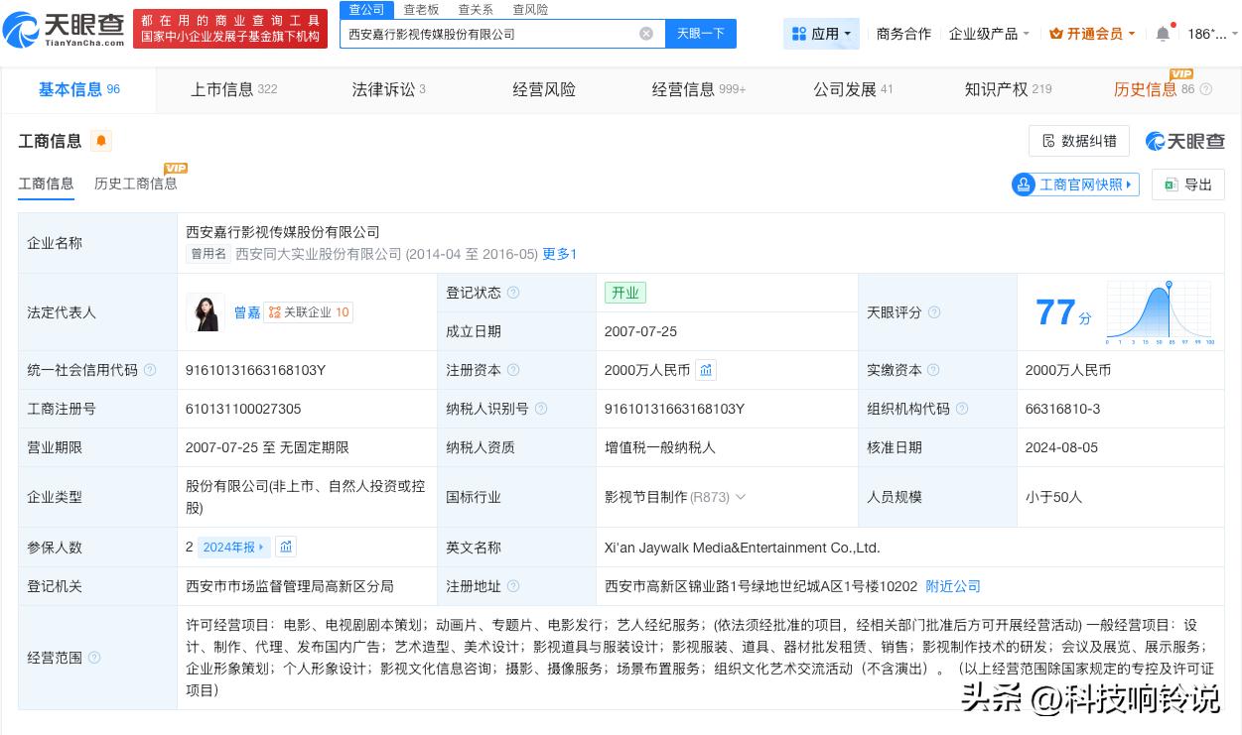Click the 导出 export button
The height and width of the screenshot is (735, 1242).
[1188, 184]
